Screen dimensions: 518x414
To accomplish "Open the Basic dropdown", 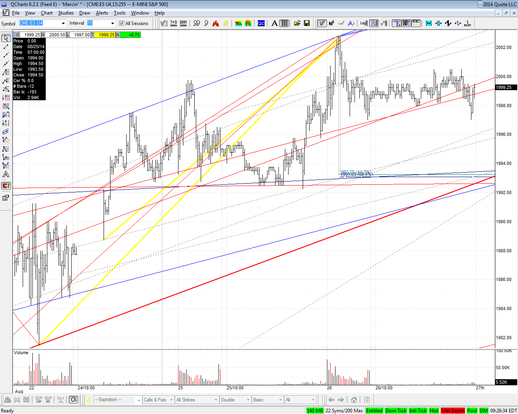I will tap(280, 400).
